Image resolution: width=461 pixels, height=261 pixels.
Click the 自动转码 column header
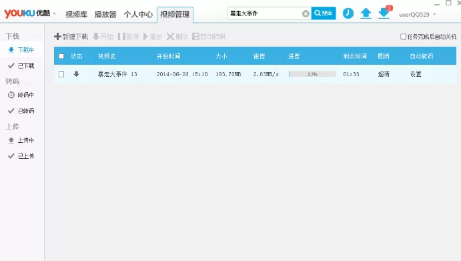[x=422, y=56]
